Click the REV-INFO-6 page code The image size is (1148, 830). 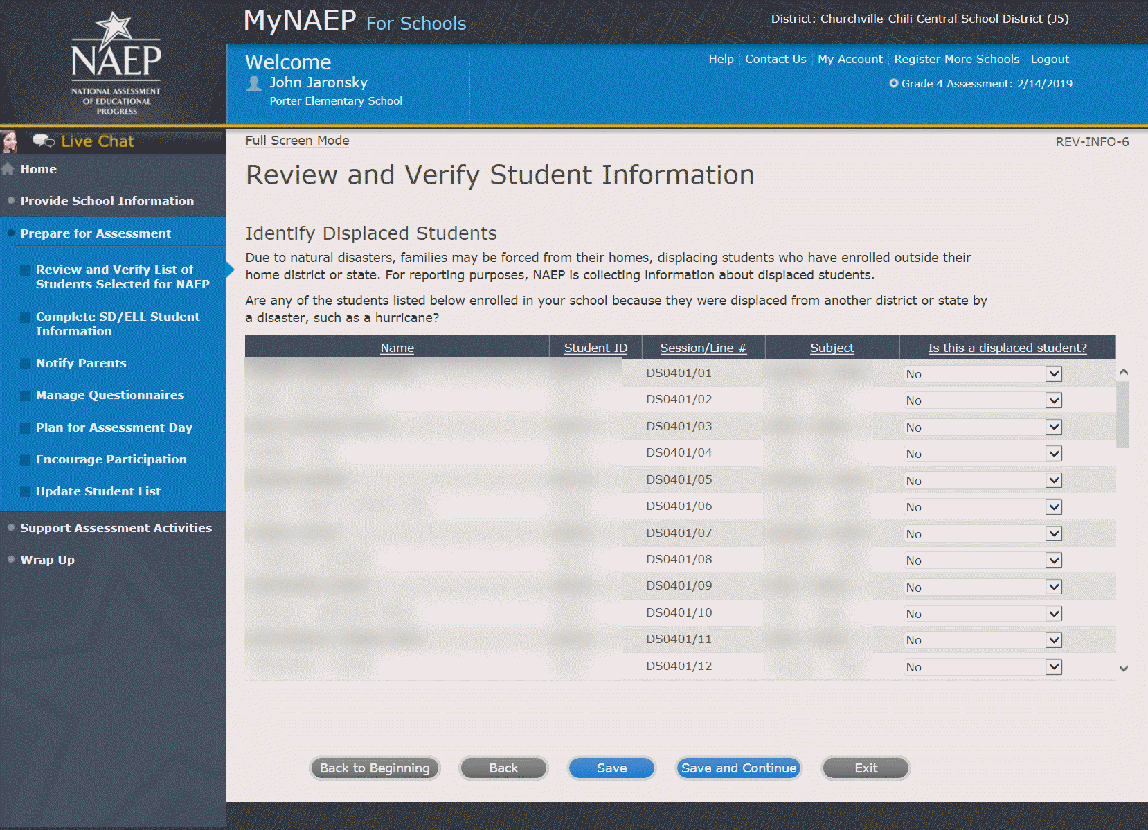coord(1092,142)
